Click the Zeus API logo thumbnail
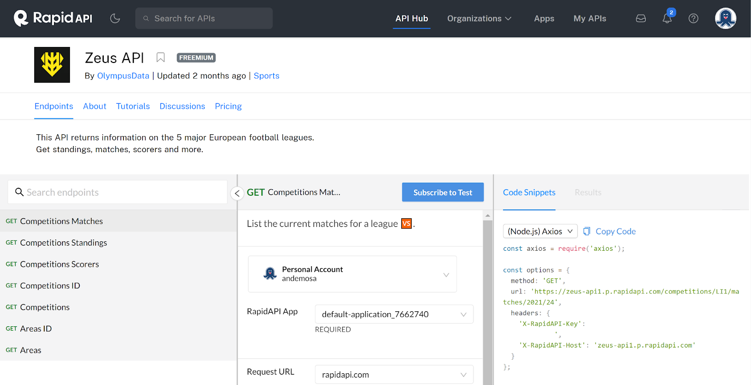 click(52, 65)
